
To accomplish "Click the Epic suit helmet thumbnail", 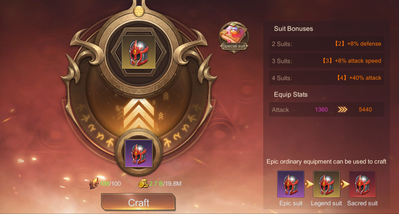I will (290, 184).
